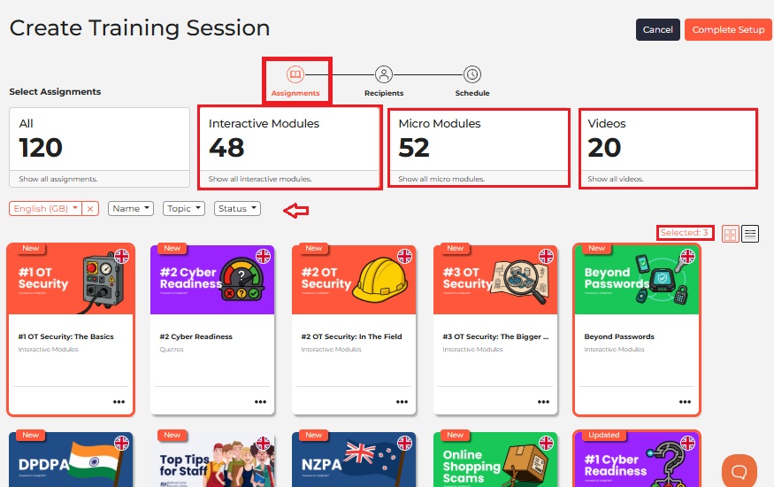Screen dimensions: 774x487
Task: Select the #2 OT Security card thumbnail
Action: [354, 280]
